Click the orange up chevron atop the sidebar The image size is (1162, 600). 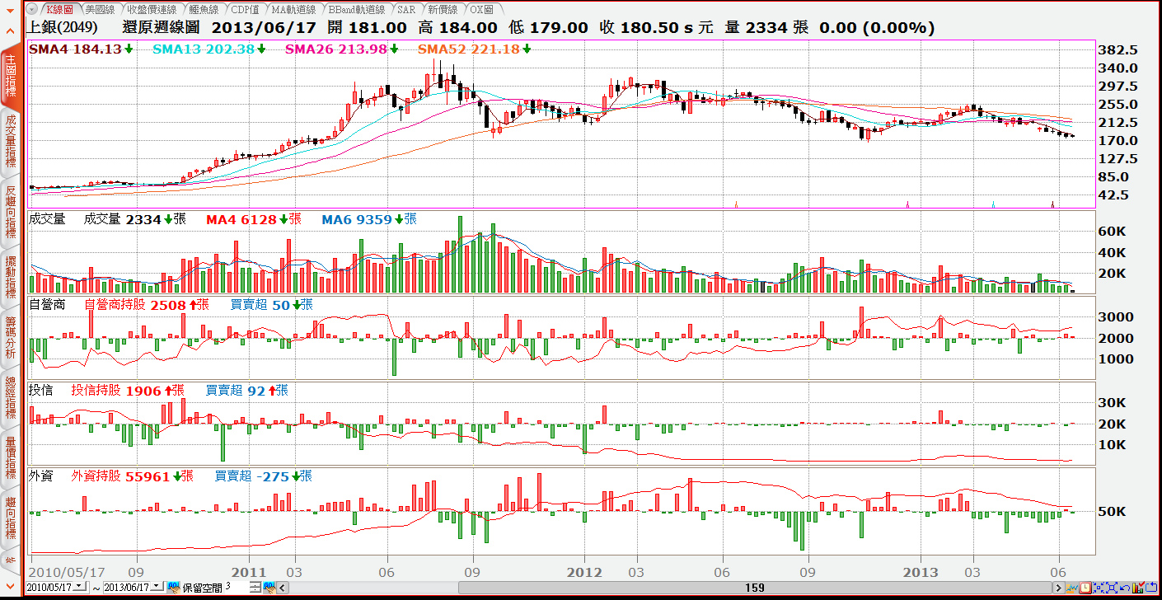(x=10, y=31)
